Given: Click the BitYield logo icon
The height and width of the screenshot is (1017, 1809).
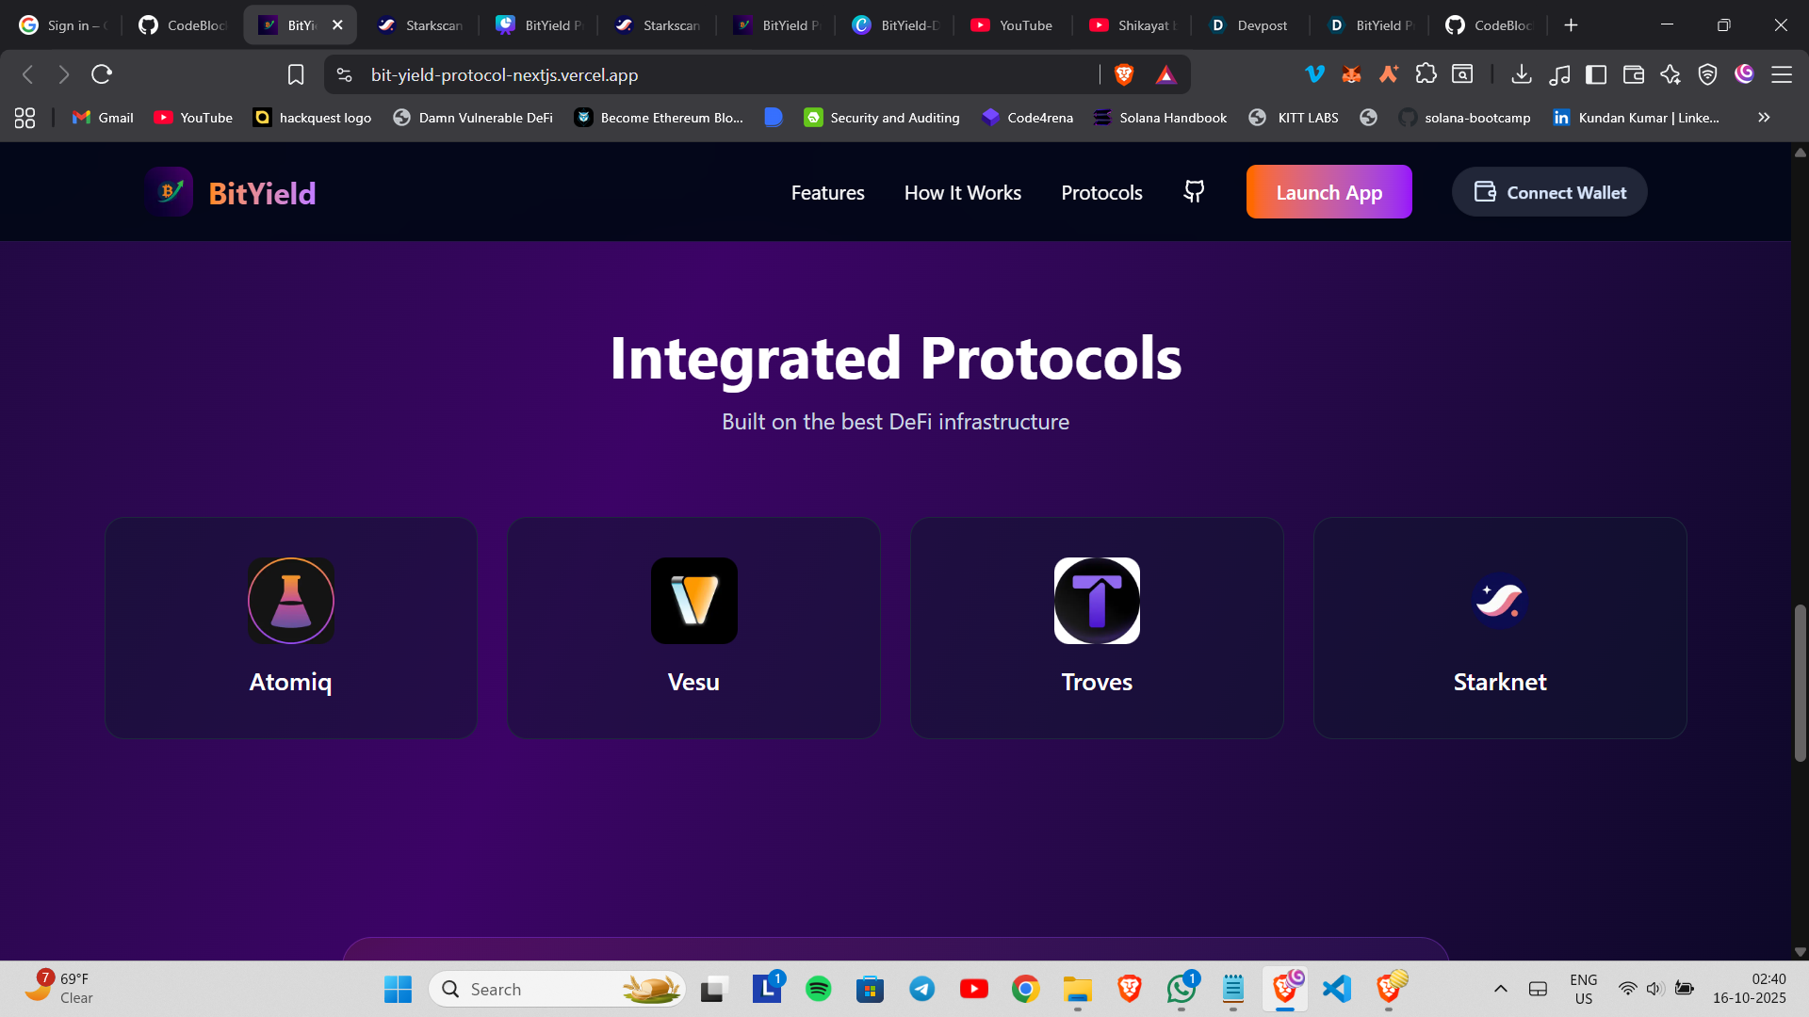Looking at the screenshot, I should (170, 192).
